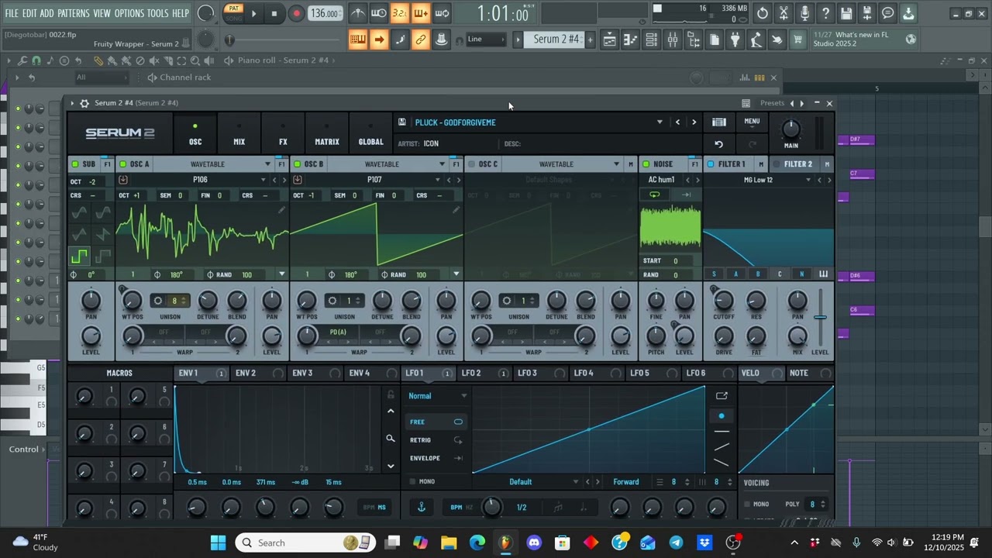Click the Serum save preset floppy icon
The width and height of the screenshot is (992, 558).
coord(401,122)
